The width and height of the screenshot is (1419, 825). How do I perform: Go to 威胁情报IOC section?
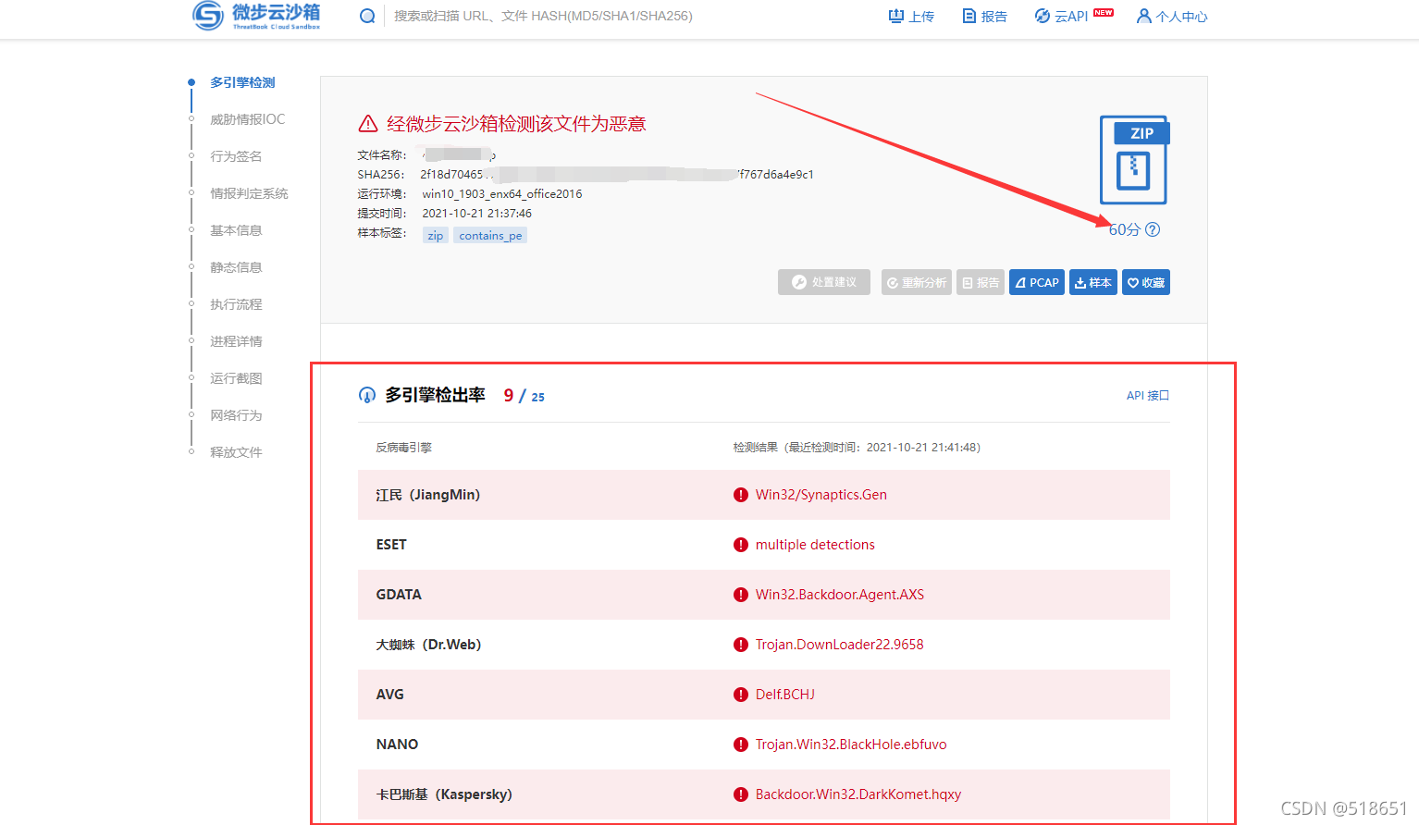click(247, 119)
